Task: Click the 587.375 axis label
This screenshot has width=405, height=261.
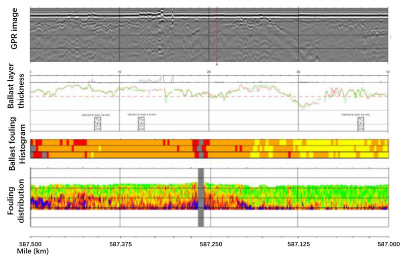Action: click(x=120, y=243)
